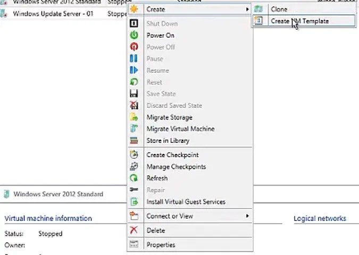Open Properties from context menu
This screenshot has height=255, width=359.
tap(190, 244)
